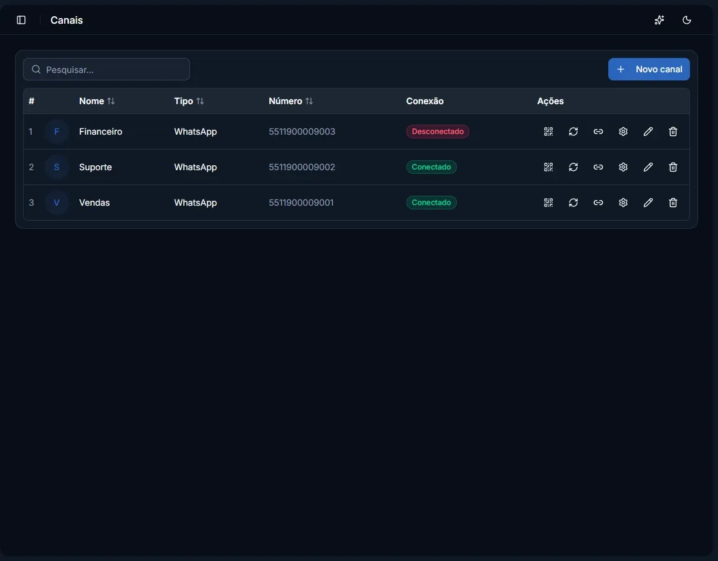Image resolution: width=718 pixels, height=561 pixels.
Task: Edit the Vendas channel with pencil icon
Action: (x=648, y=203)
